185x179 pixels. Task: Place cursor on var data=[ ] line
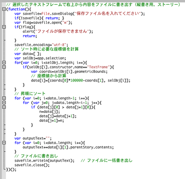28,54
